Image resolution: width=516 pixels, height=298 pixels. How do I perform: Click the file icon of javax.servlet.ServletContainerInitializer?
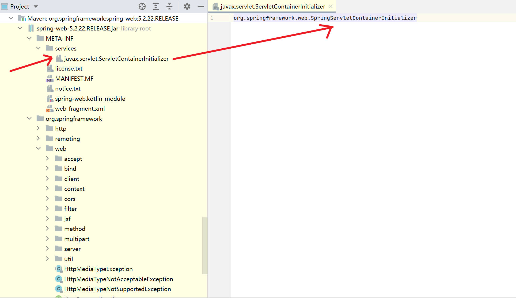[59, 58]
